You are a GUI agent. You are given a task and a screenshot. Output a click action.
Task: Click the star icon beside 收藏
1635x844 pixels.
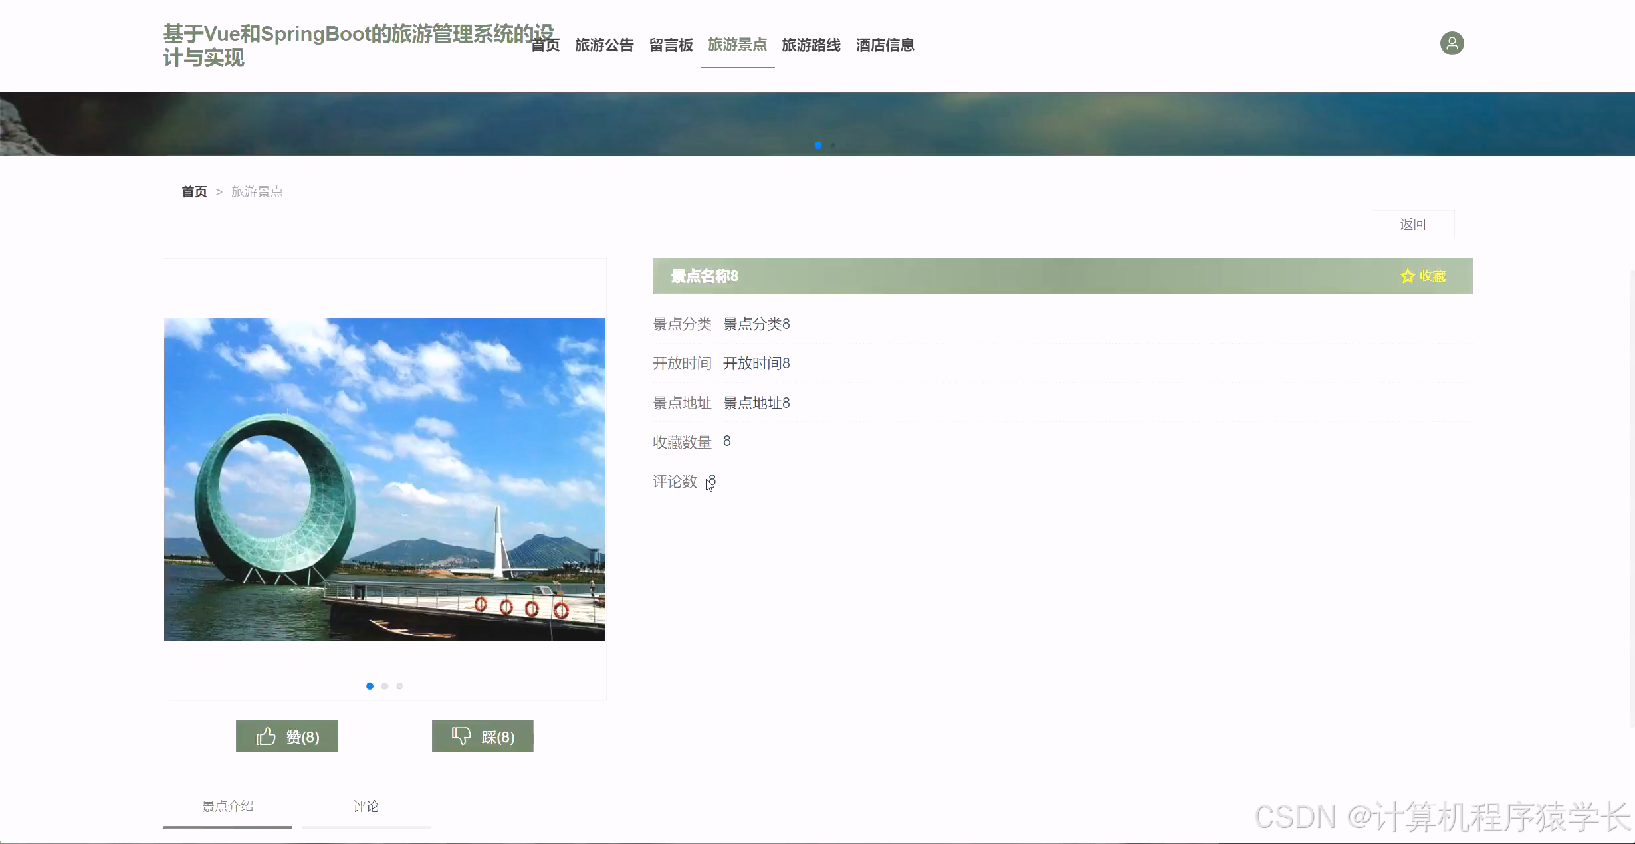tap(1407, 276)
